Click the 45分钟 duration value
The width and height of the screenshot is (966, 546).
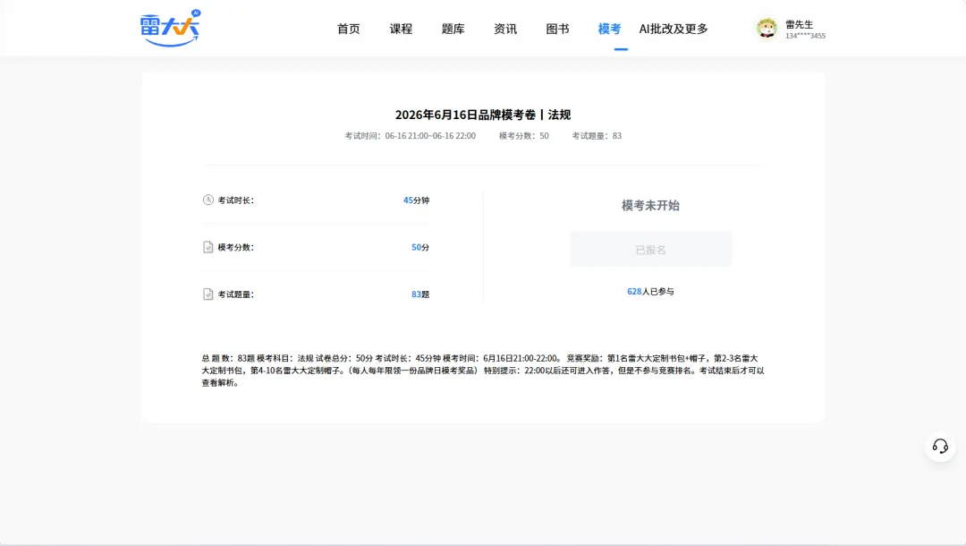coord(417,200)
